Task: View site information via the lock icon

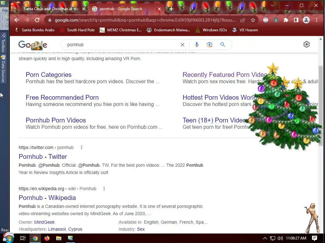Action: 50,20
